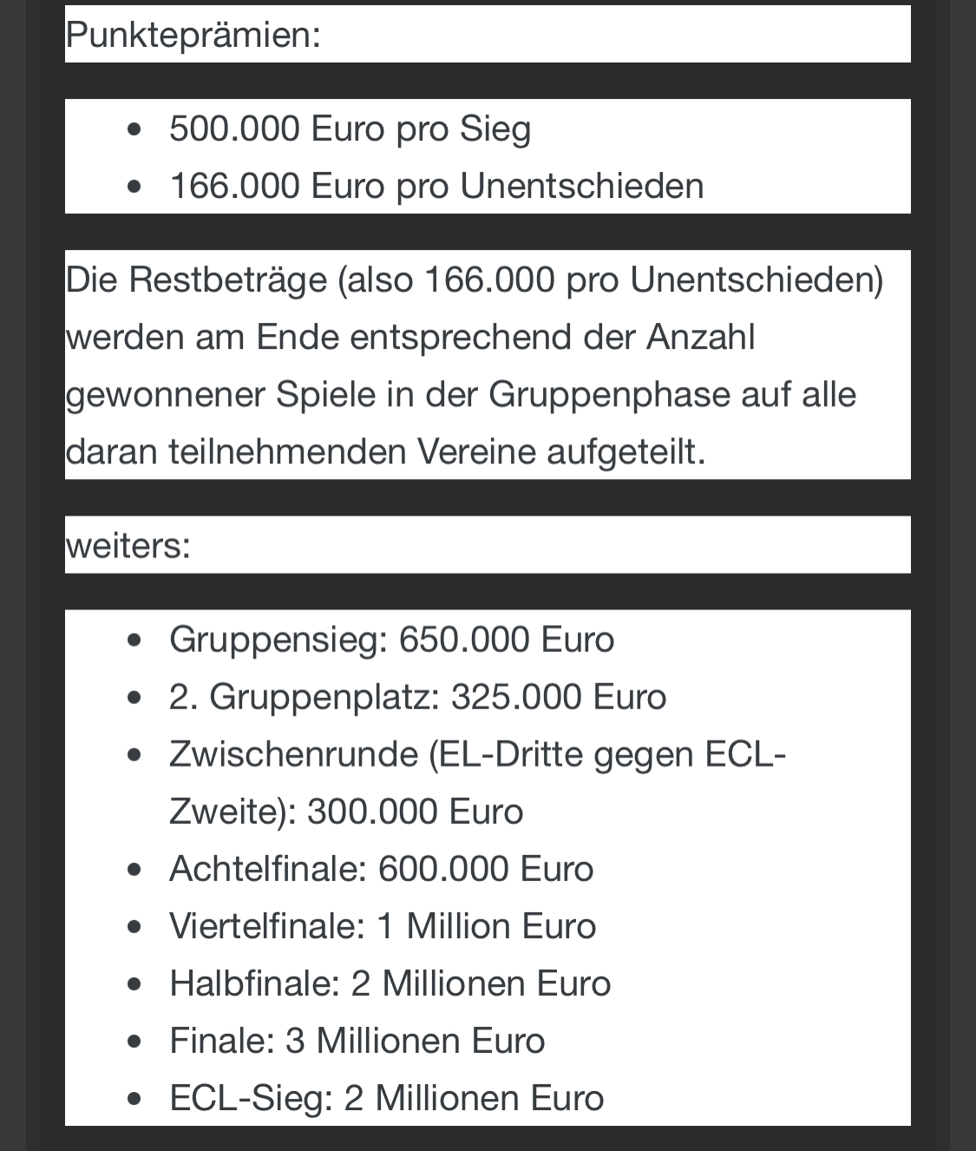Image resolution: width=976 pixels, height=1151 pixels.
Task: Click bullet dot next to Achtelfinale
Action: (134, 870)
